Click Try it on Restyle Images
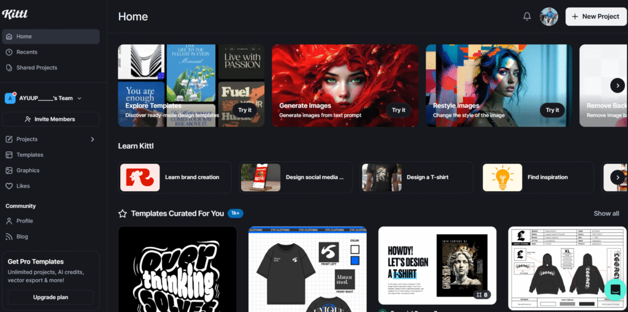628x312 pixels. [553, 110]
